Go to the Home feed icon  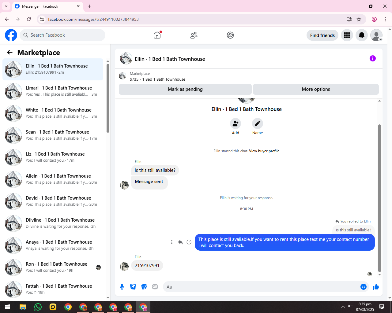tap(157, 35)
